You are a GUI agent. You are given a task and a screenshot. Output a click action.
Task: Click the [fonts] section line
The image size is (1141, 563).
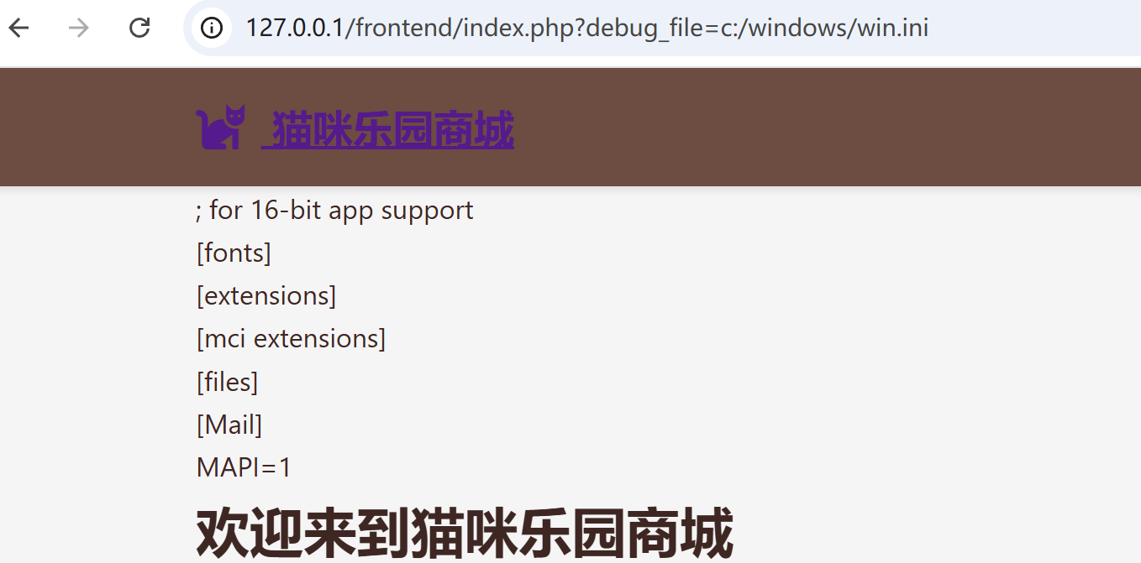[234, 253]
